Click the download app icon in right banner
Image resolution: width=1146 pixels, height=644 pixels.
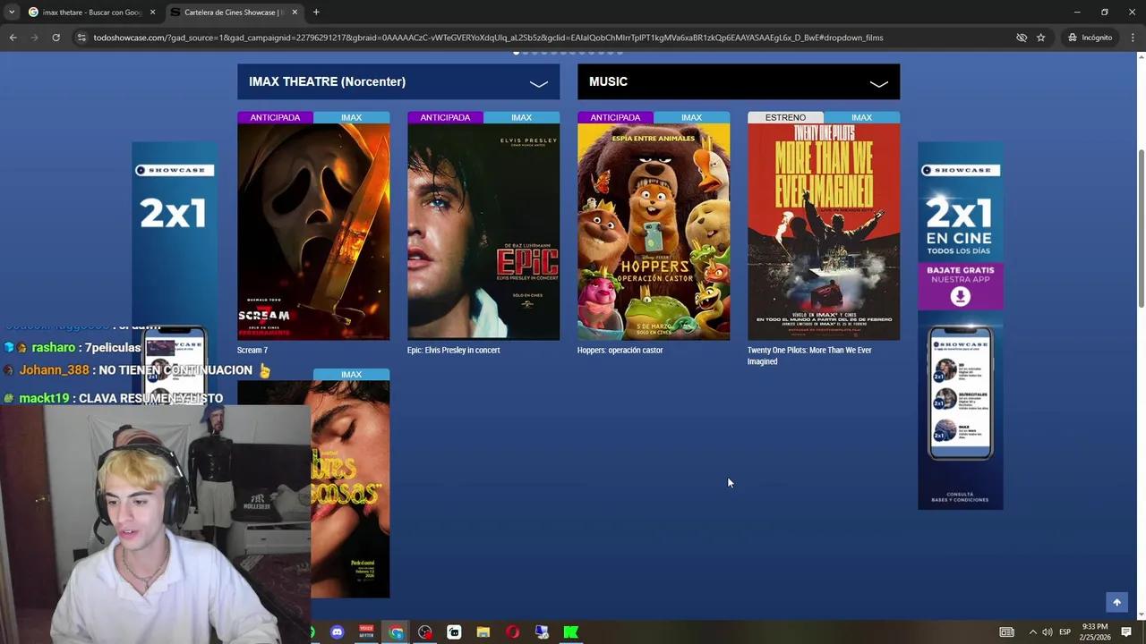click(960, 296)
